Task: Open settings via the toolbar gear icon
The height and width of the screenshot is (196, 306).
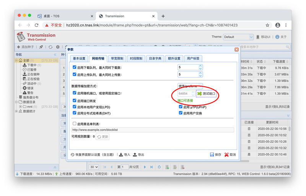Action: click(x=58, y=47)
